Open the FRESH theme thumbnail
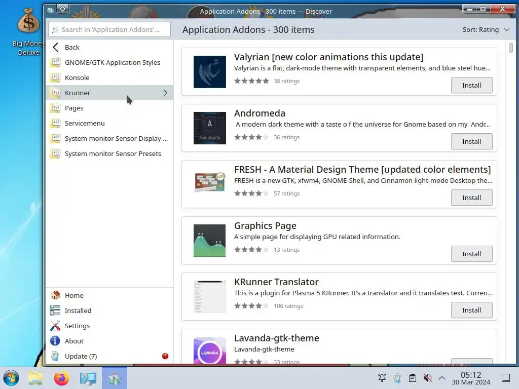The height and width of the screenshot is (389, 519). click(x=209, y=182)
